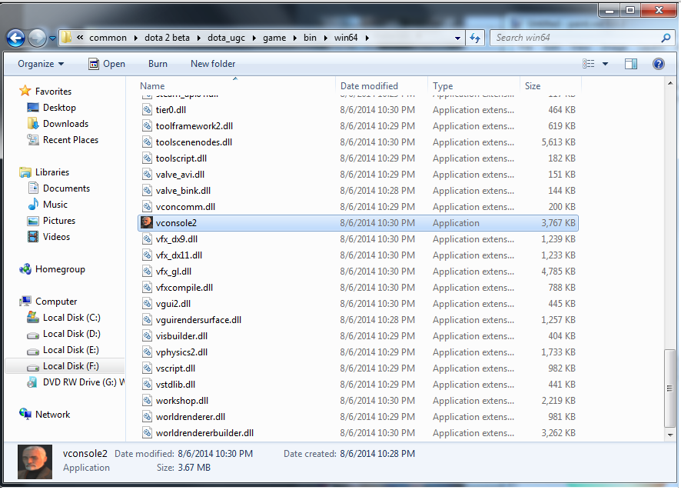
Task: Click the Back navigation arrow
Action: pos(15,38)
